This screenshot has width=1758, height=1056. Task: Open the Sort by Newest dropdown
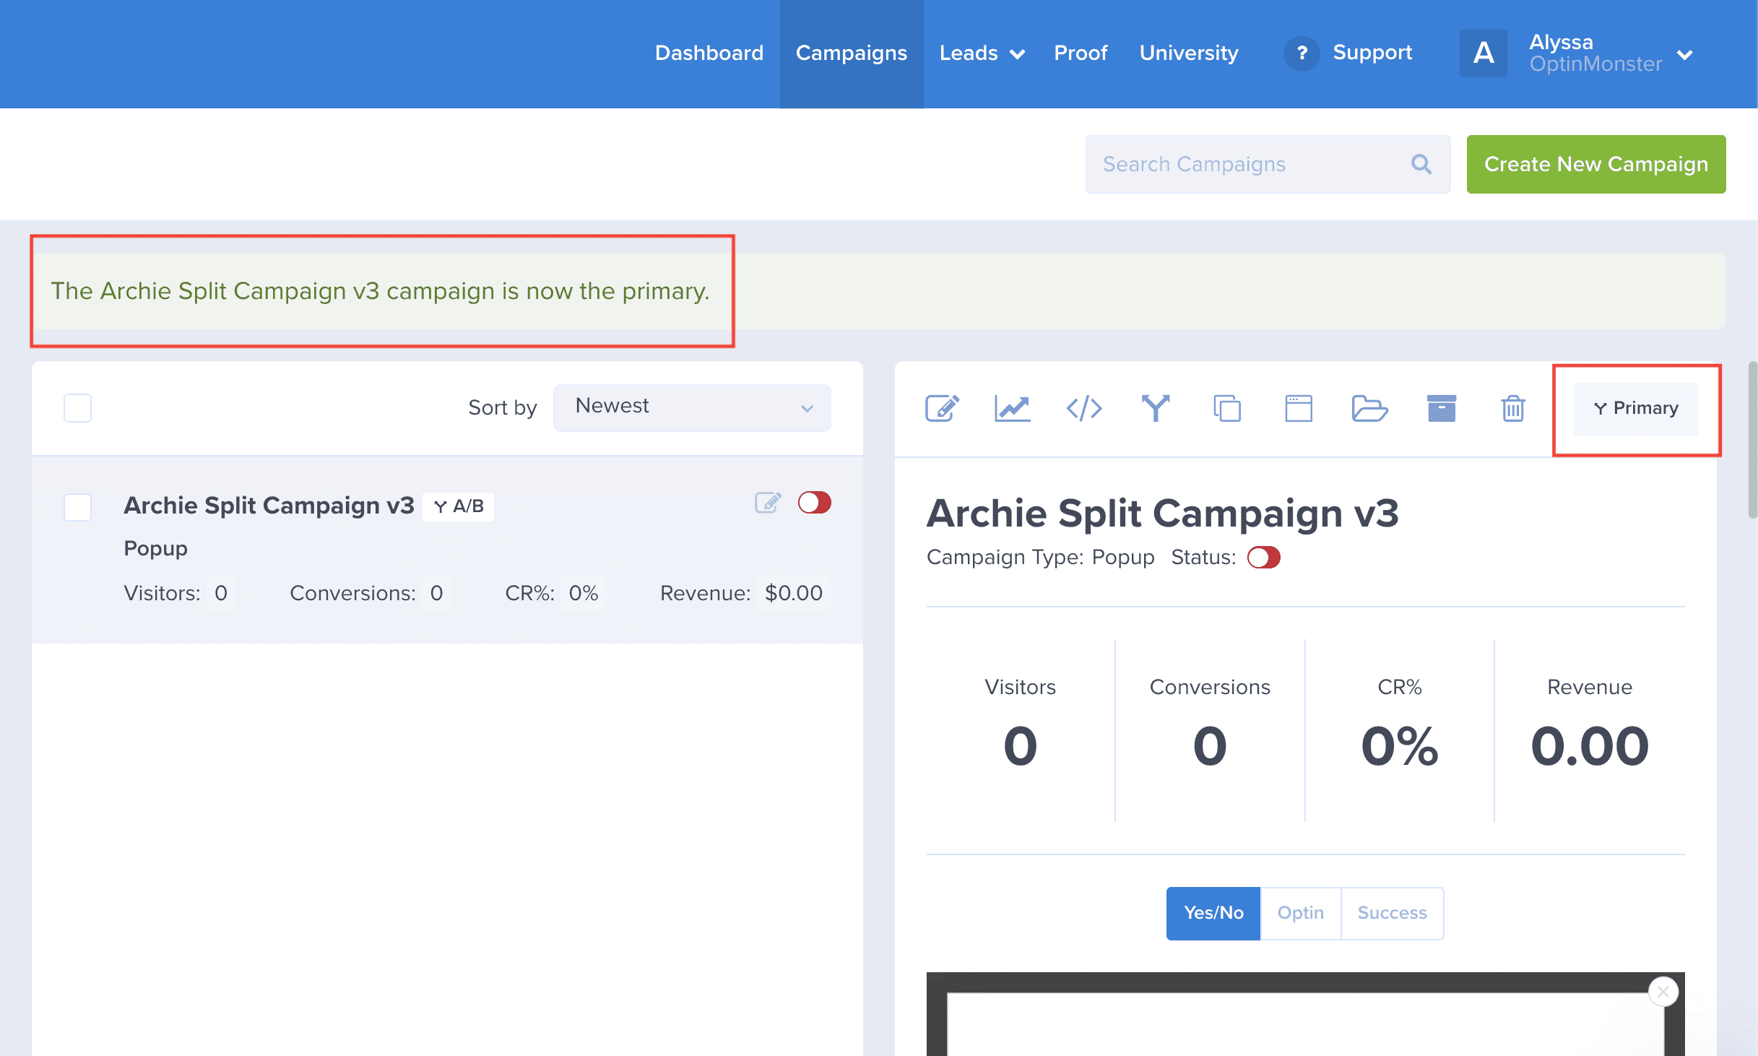click(691, 407)
